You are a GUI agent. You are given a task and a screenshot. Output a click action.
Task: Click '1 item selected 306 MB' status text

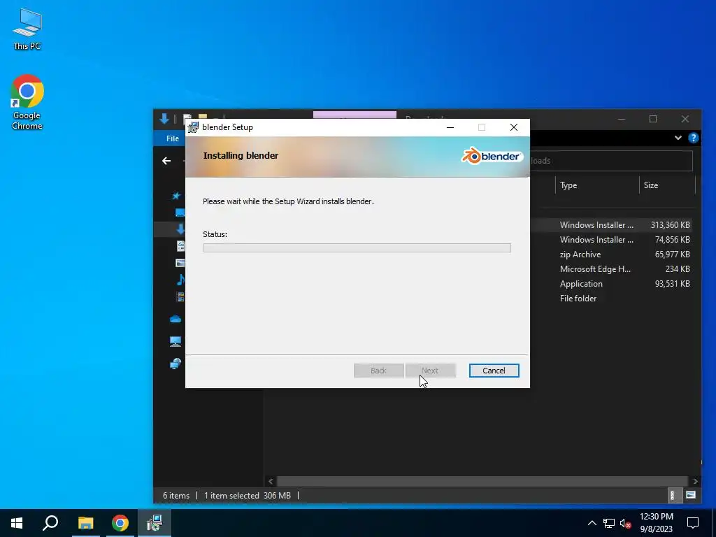tap(247, 496)
